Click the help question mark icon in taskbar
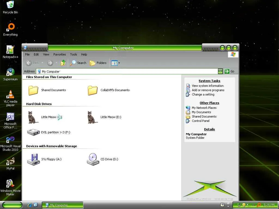279x209 pixels. pos(222,205)
